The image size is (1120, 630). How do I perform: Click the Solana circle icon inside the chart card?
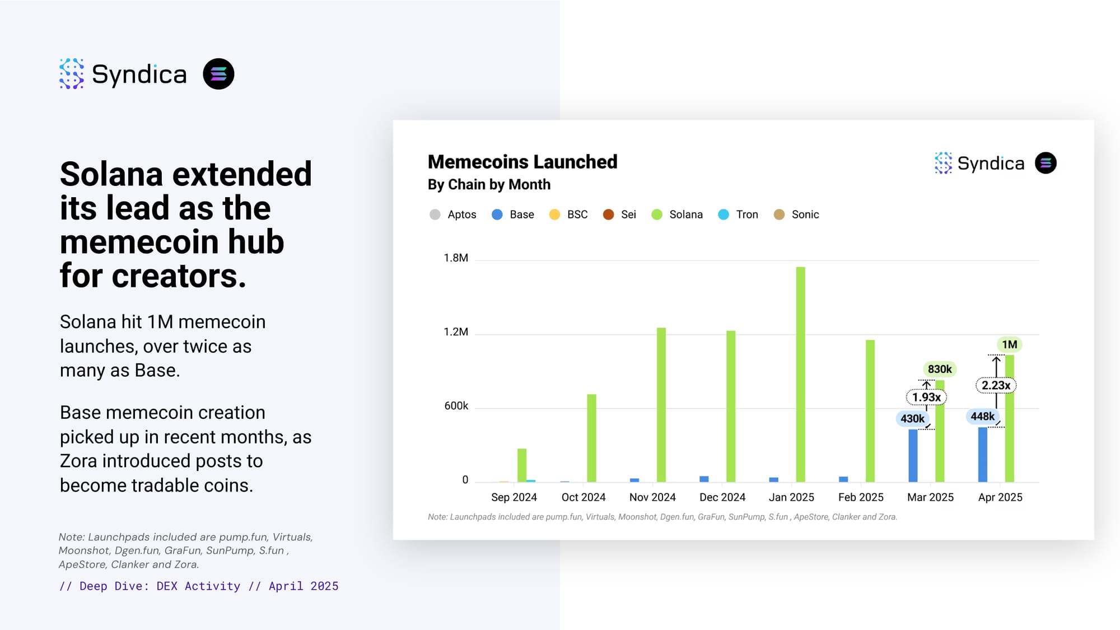coord(1046,163)
